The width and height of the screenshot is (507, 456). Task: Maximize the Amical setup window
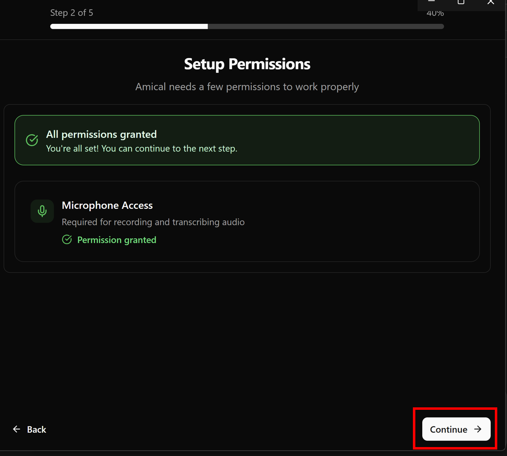[x=461, y=2]
